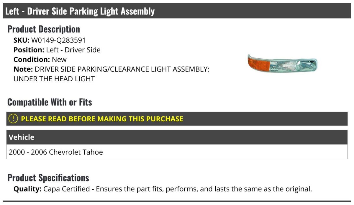Click the clear lens section of the light
Viewport: 354px width, 205px height.
(292, 64)
